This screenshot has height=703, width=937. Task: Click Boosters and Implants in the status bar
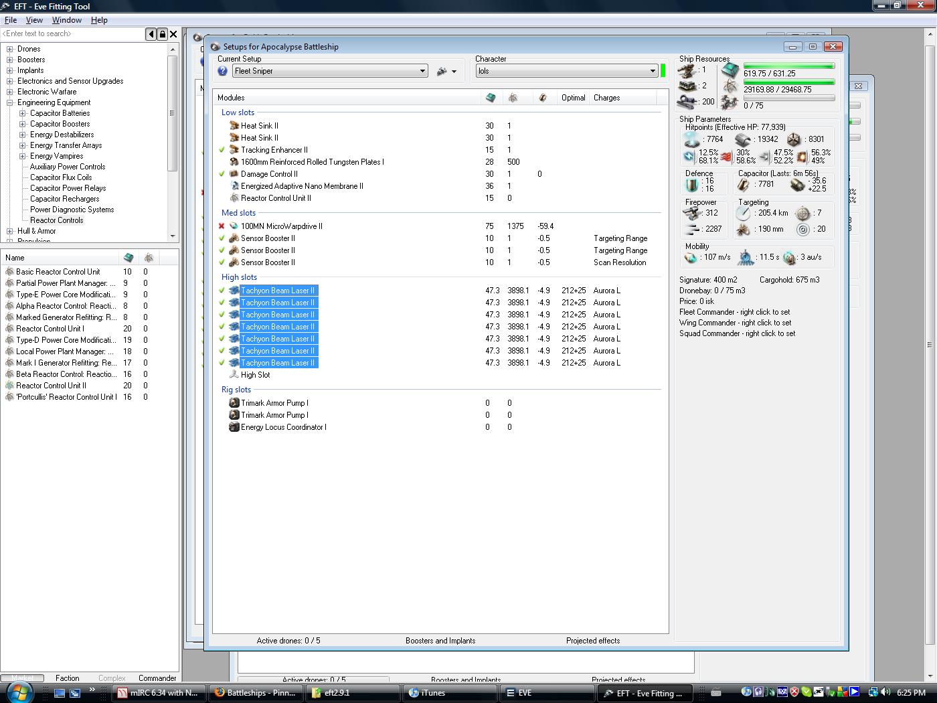coord(440,641)
